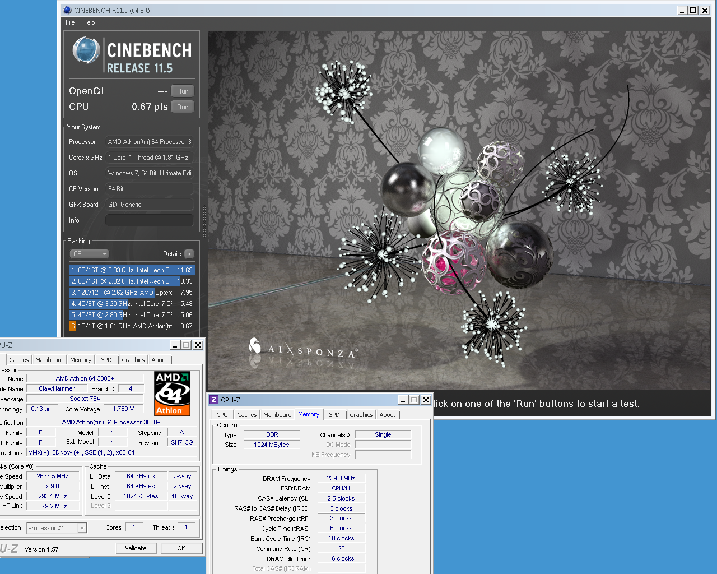Open About tab in CPU-Z memory window
717x574 pixels.
tap(388, 415)
